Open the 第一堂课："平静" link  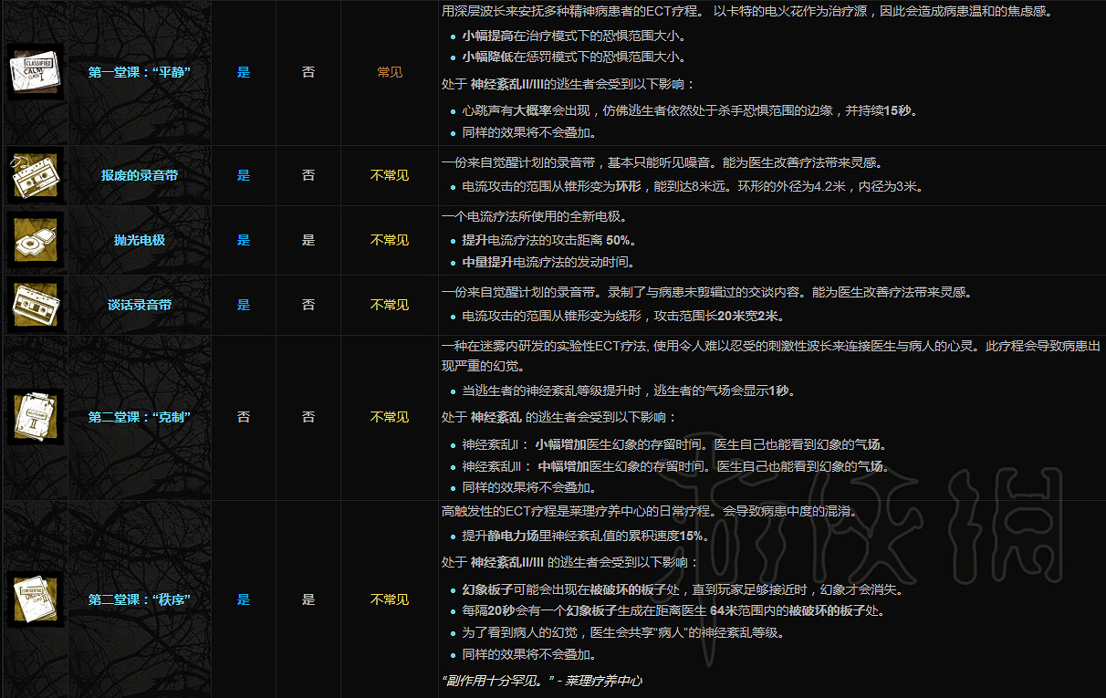pos(139,71)
